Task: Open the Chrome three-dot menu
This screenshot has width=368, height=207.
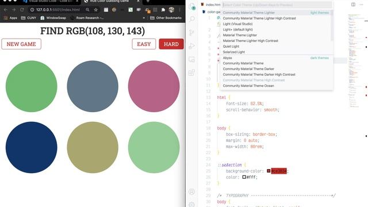Action: point(180,10)
